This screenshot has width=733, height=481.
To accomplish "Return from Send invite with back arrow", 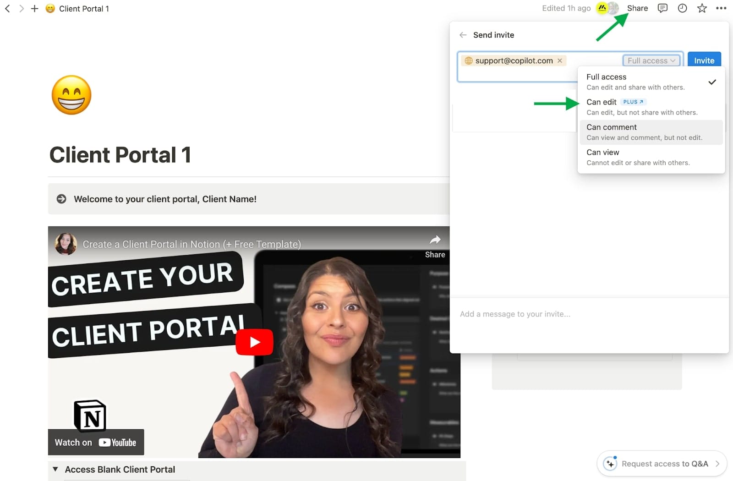I will 463,35.
